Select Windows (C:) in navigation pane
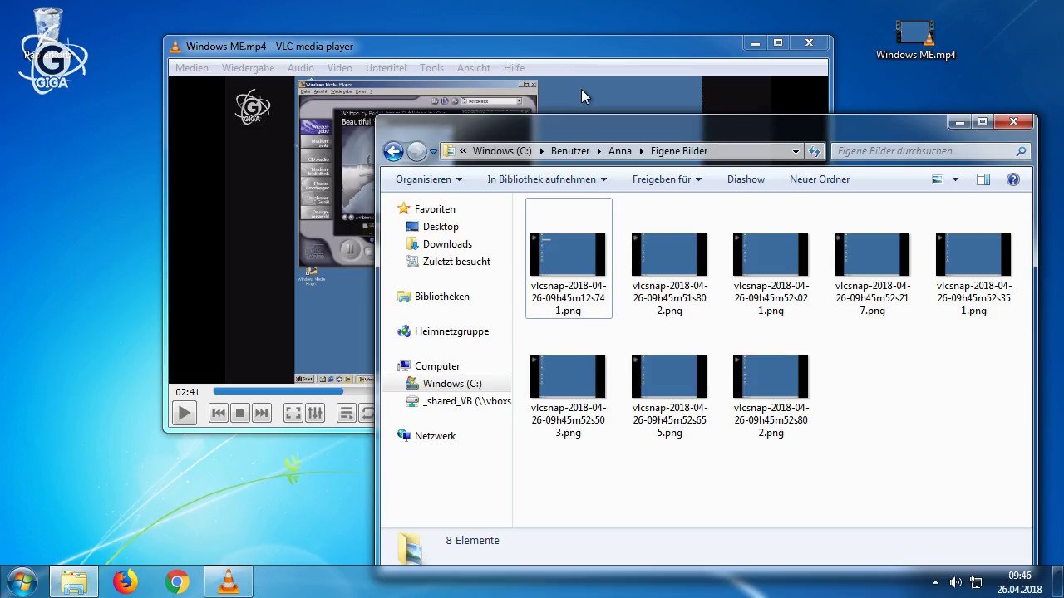 coord(451,384)
